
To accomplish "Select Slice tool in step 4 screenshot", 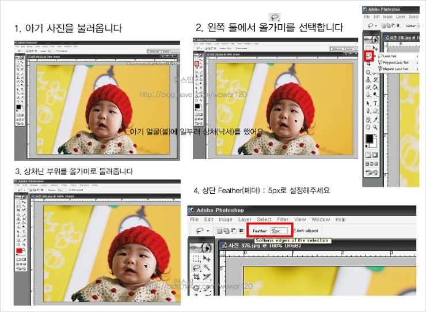I will point(207,276).
